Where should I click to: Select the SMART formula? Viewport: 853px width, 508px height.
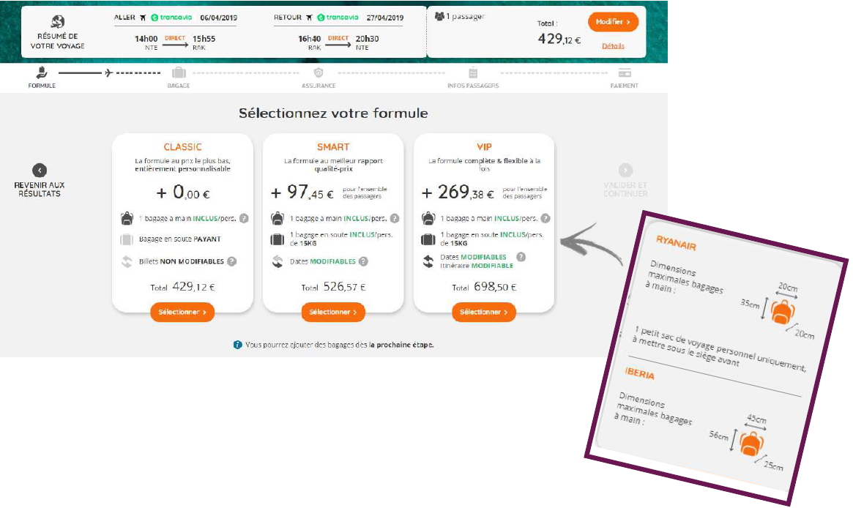point(333,312)
